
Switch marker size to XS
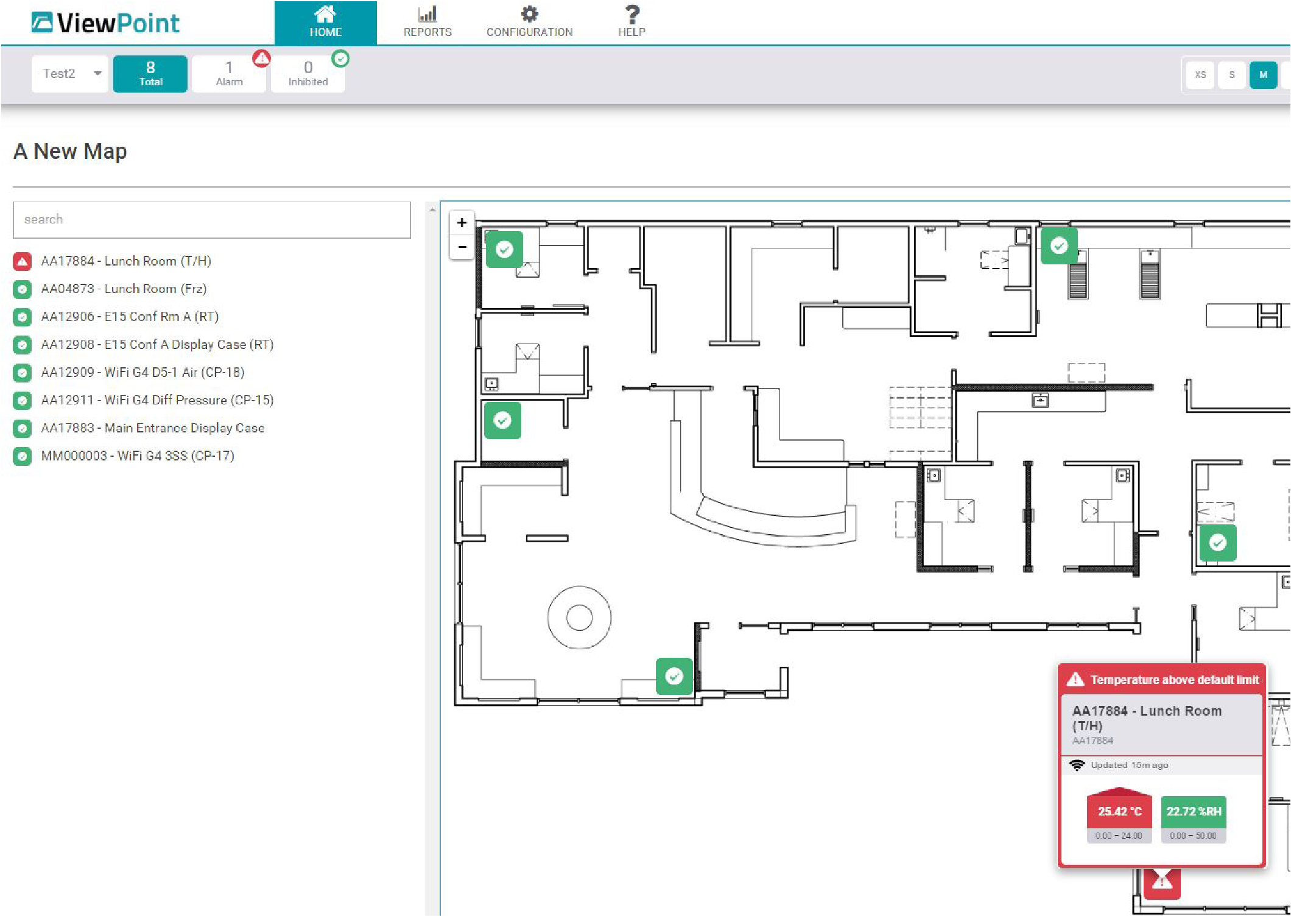pos(1200,74)
